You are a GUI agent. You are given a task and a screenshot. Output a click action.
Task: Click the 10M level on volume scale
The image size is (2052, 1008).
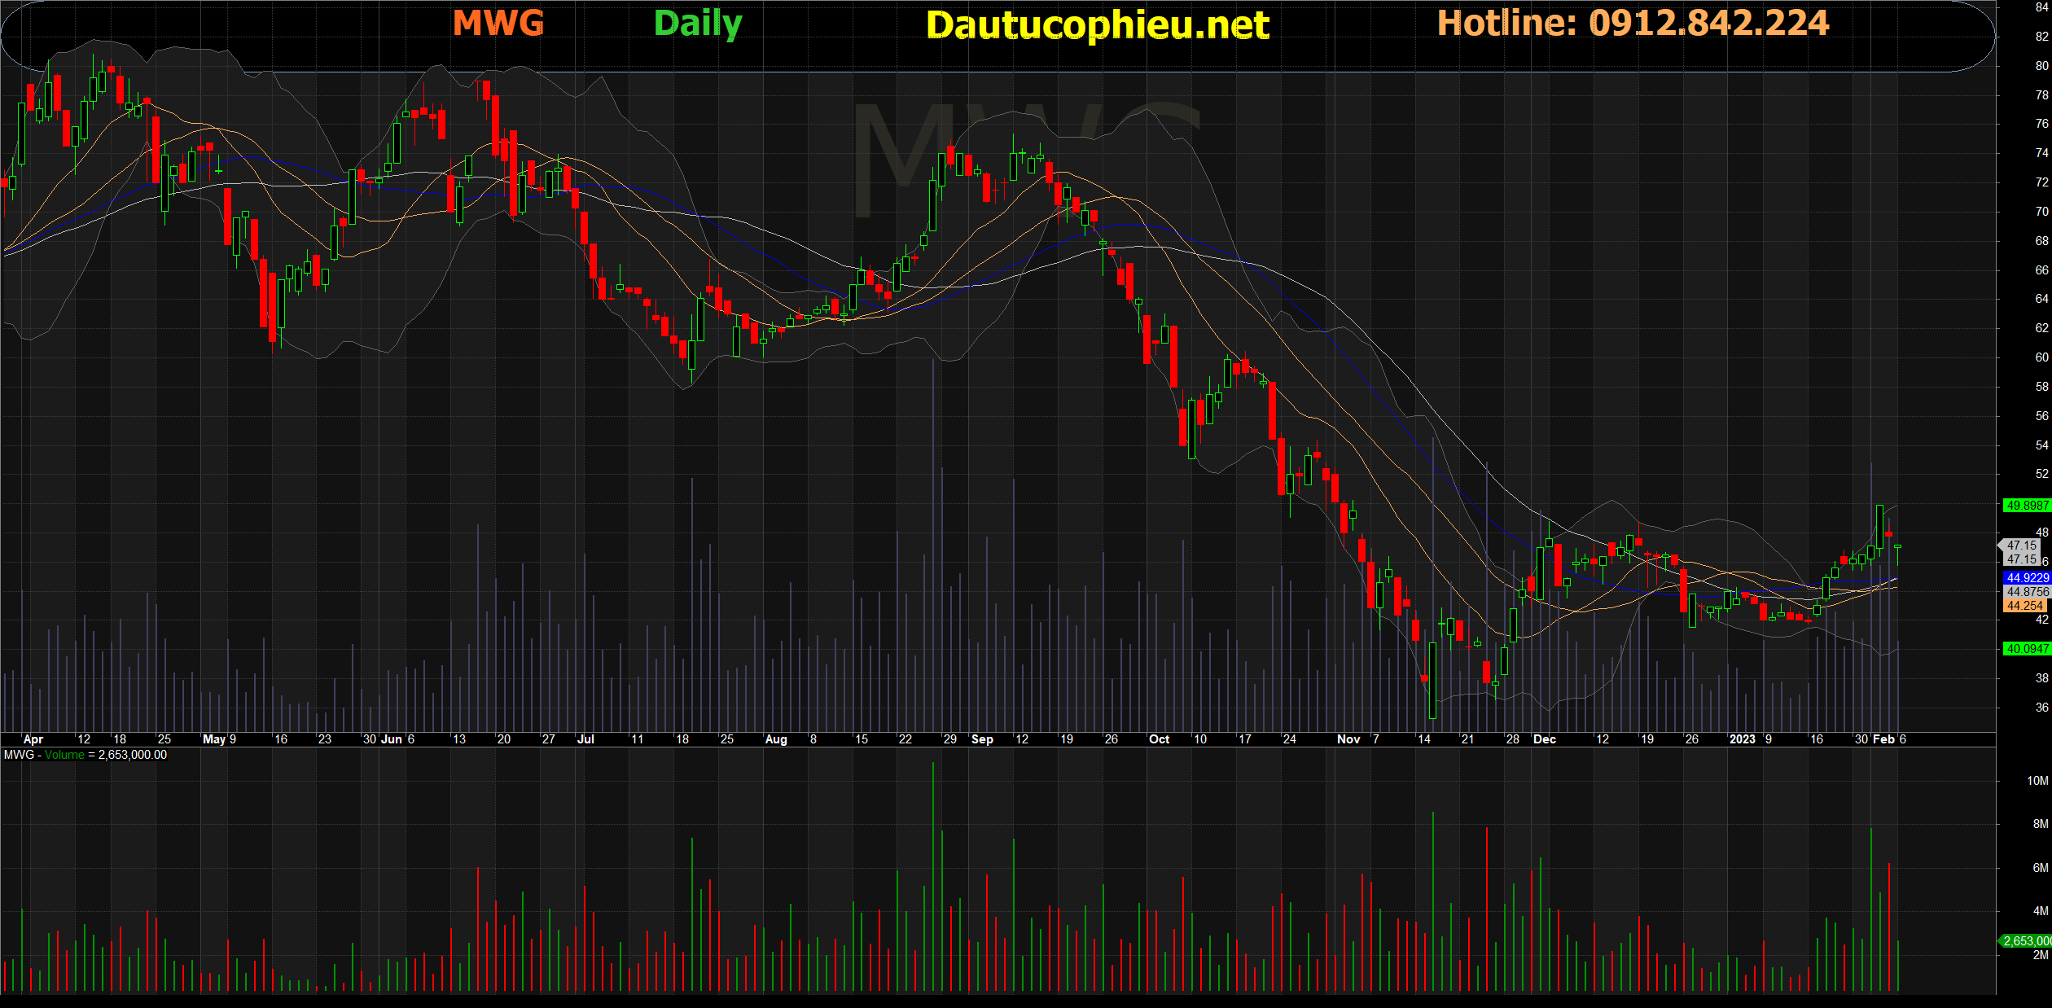(x=2037, y=781)
